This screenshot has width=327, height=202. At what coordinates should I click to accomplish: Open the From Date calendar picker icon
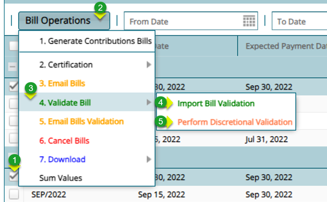click(249, 21)
